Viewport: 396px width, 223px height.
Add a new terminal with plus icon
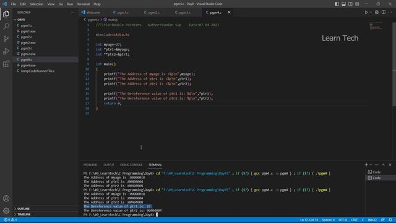366,165
